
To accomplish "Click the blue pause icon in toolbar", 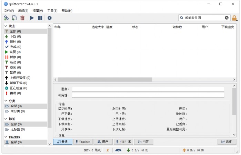I will pyautogui.click(x=40, y=18).
